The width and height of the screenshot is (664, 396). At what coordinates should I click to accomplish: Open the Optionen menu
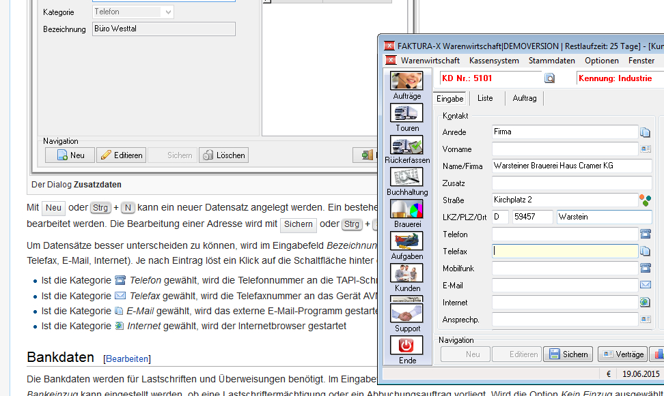coord(601,61)
